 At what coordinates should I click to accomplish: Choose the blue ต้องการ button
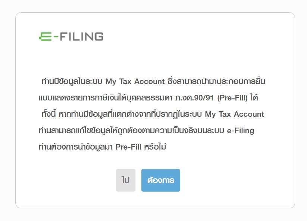[161, 180]
